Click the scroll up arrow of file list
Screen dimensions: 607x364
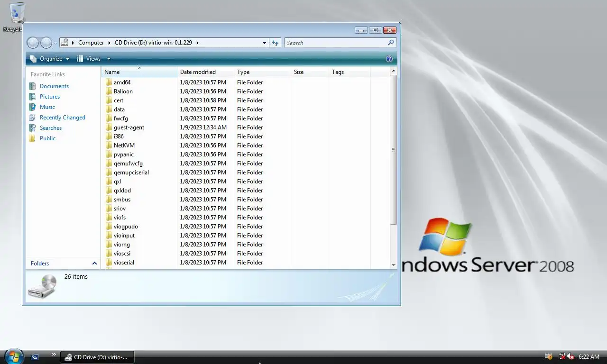pos(393,71)
